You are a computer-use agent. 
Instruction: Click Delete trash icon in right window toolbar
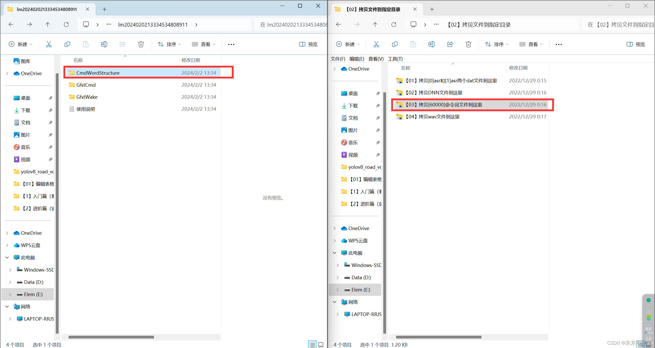[x=468, y=44]
